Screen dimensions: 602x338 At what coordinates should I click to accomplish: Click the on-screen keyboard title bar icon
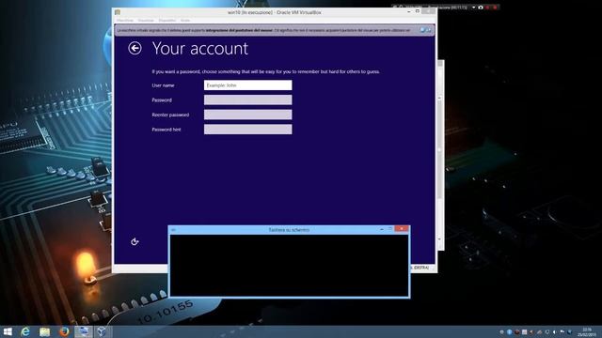173,230
